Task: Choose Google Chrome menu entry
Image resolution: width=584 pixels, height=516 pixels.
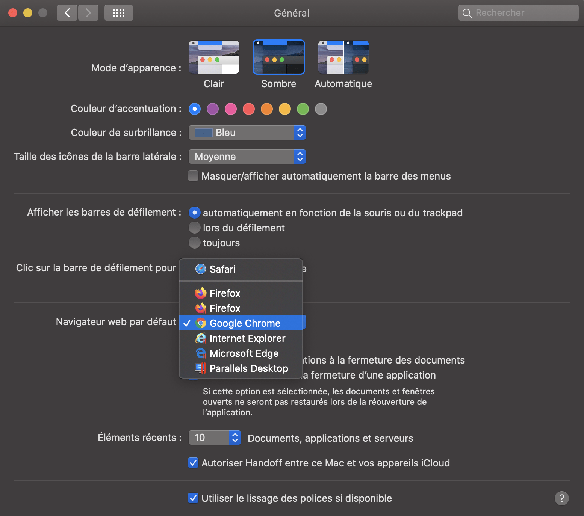Action: (241, 323)
